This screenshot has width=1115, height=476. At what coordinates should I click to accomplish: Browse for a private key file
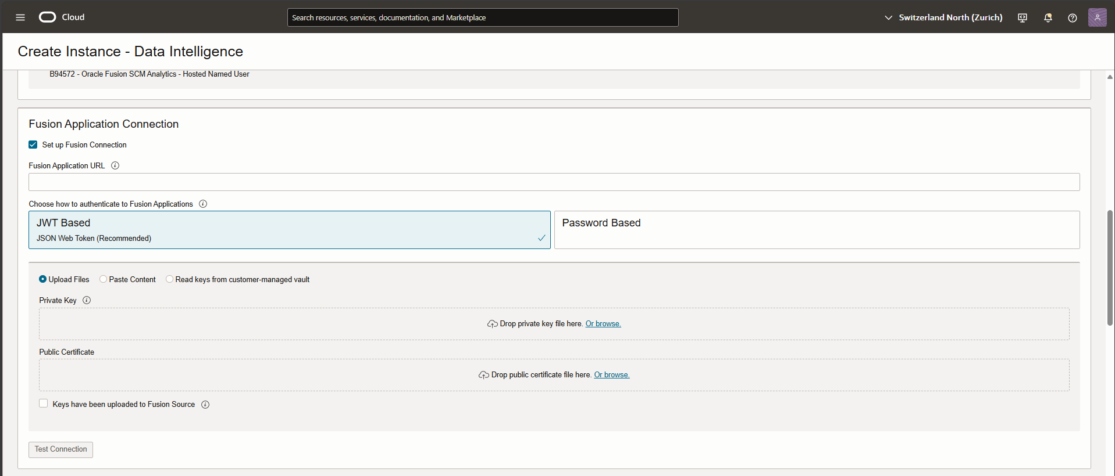click(603, 324)
